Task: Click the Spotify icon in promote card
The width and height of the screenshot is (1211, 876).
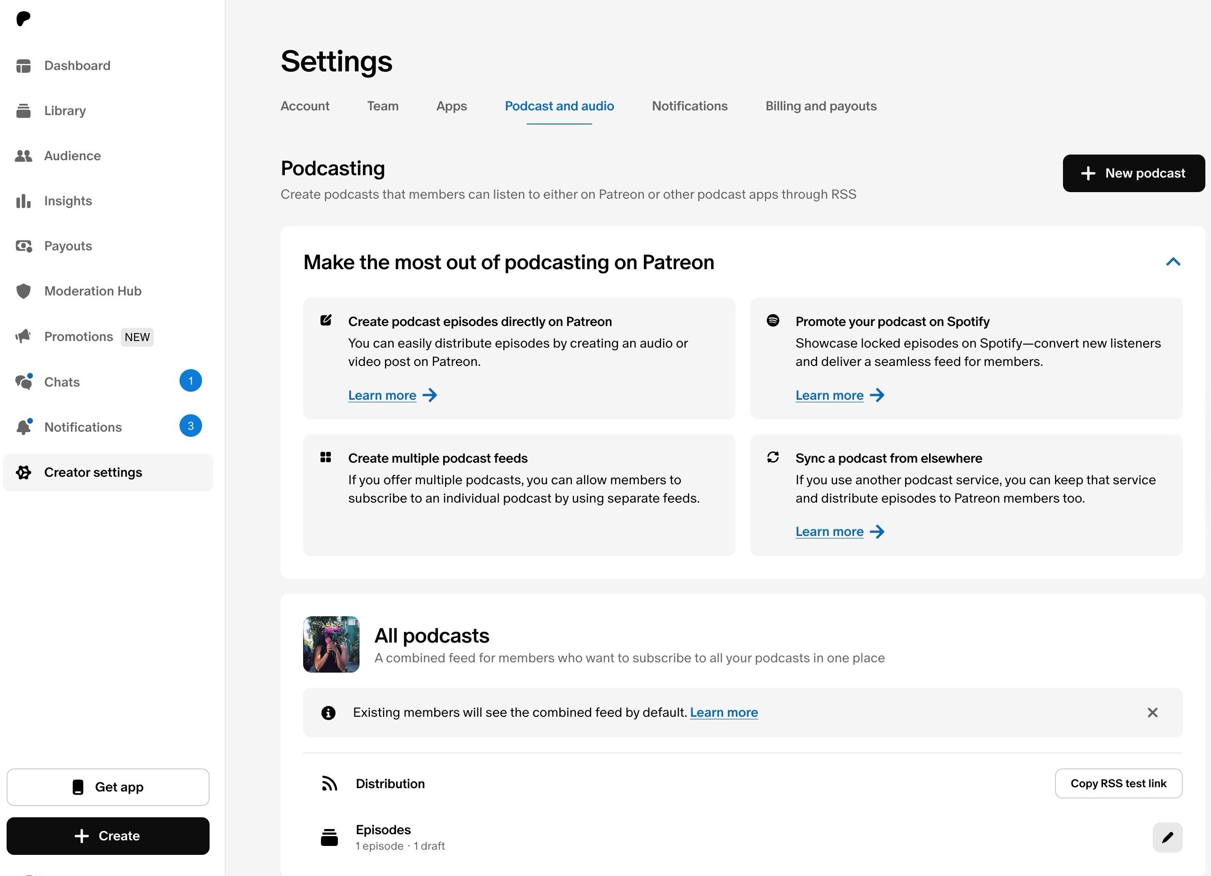Action: [773, 320]
